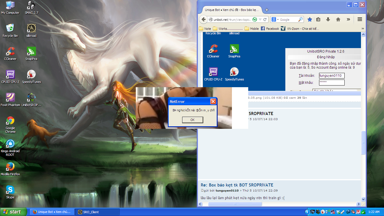Viewport: 384px width, 216px height.
Task: Open wireless network tray icon
Action: point(328,212)
